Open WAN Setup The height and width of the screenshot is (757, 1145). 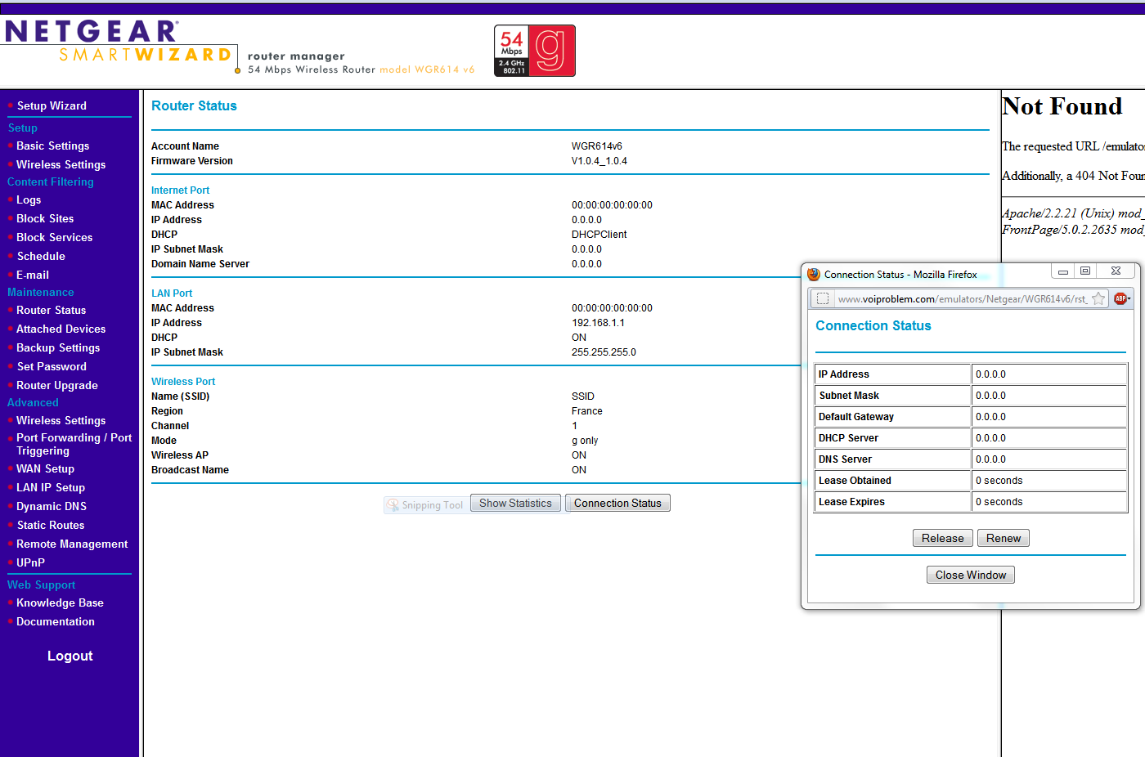pyautogui.click(x=46, y=469)
